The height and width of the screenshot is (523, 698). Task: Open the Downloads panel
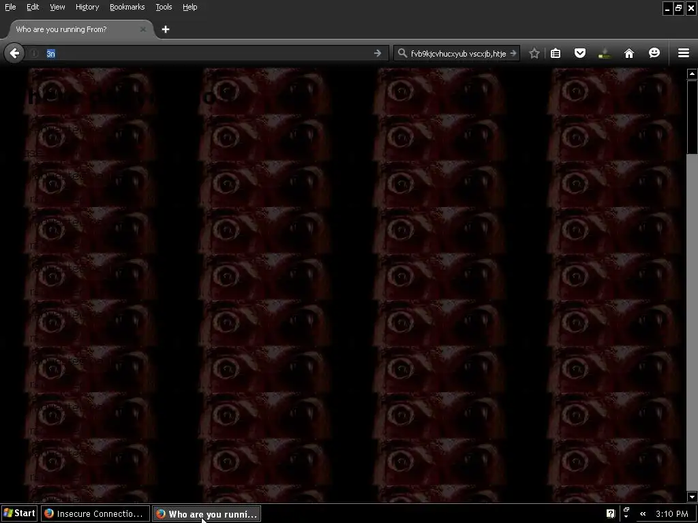(604, 53)
